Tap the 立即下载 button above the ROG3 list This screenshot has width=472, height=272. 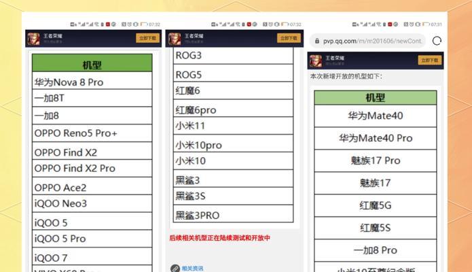pos(289,38)
